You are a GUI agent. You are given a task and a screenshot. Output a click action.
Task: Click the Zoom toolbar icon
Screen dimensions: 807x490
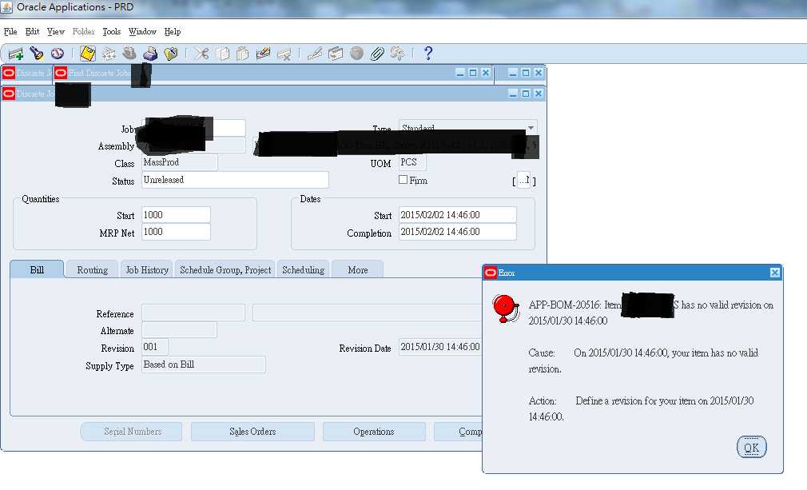[335, 54]
